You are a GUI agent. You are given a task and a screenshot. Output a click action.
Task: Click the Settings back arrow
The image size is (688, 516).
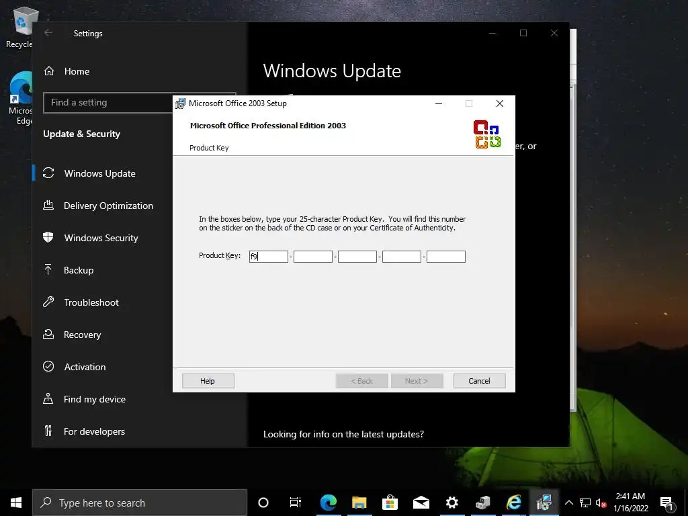pos(48,33)
